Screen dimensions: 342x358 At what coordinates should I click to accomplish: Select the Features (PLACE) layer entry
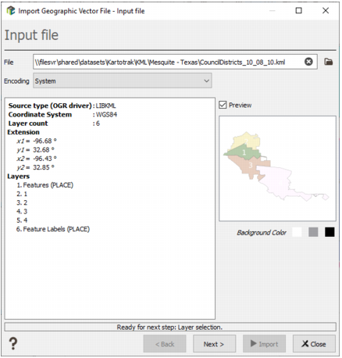tap(45, 185)
